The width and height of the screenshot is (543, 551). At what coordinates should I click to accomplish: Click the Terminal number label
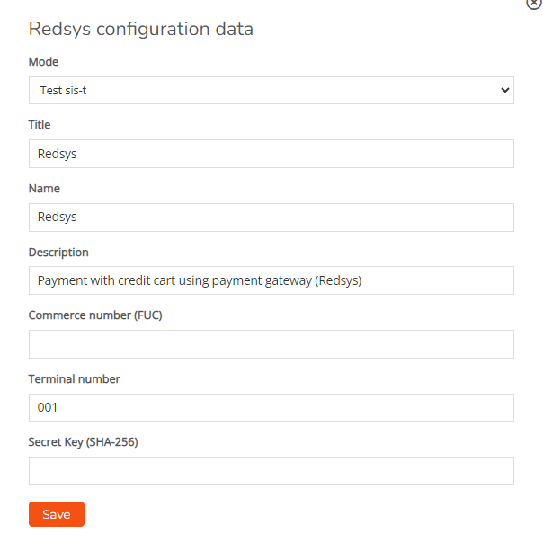(x=74, y=378)
